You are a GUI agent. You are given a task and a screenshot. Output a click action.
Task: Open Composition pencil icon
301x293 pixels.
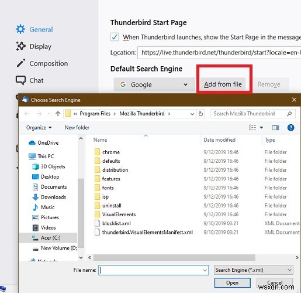tap(21, 63)
